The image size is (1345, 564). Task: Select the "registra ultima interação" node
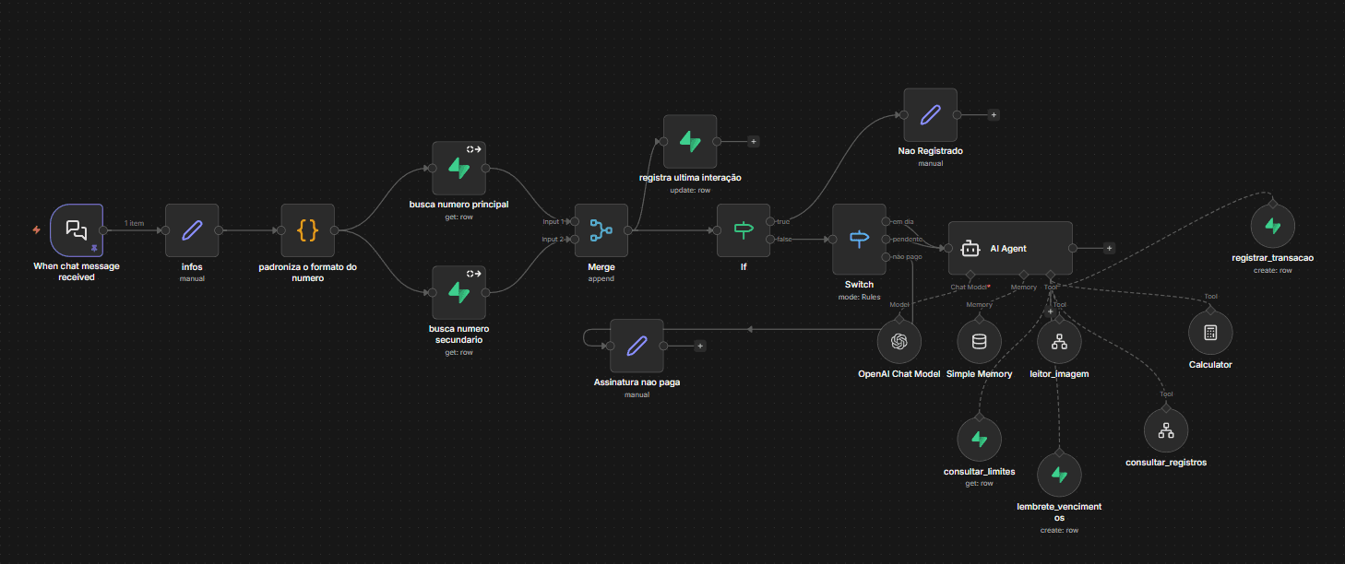point(690,141)
